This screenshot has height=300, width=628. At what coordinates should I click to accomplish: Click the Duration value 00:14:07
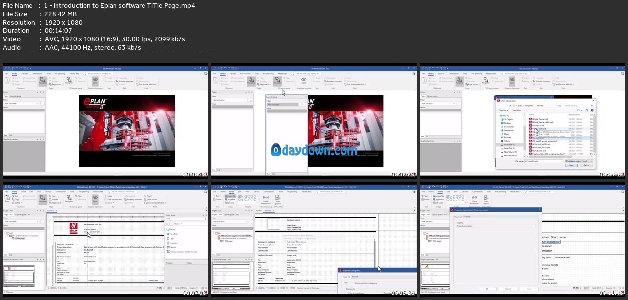58,31
